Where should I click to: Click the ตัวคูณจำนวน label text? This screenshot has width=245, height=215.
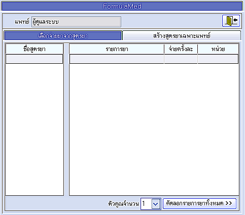click(x=124, y=204)
